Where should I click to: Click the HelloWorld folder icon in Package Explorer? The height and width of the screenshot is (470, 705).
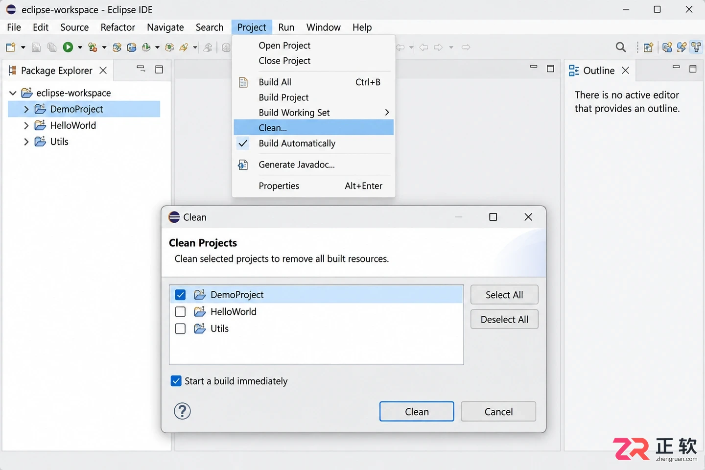click(x=40, y=125)
